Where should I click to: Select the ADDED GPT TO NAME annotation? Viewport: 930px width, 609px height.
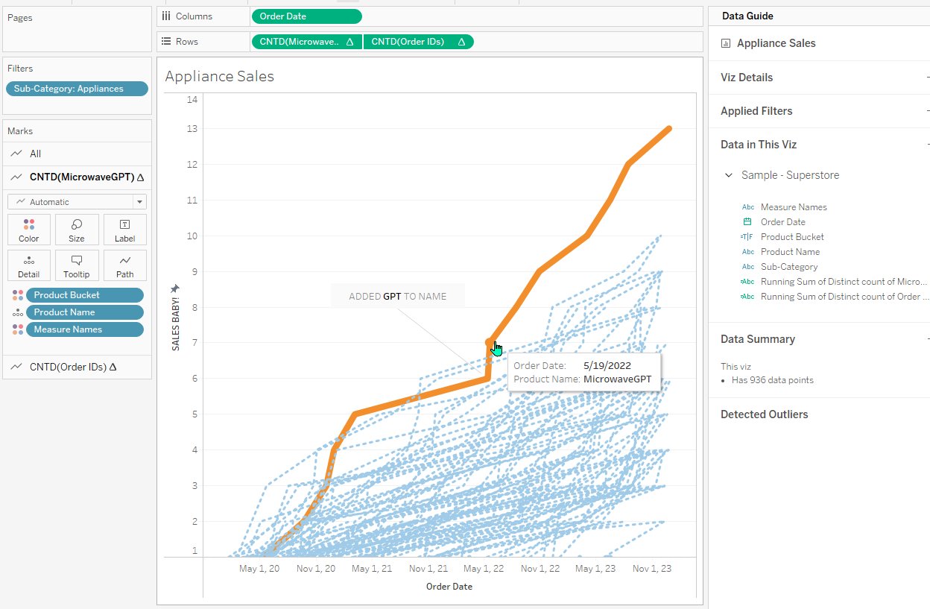click(398, 296)
